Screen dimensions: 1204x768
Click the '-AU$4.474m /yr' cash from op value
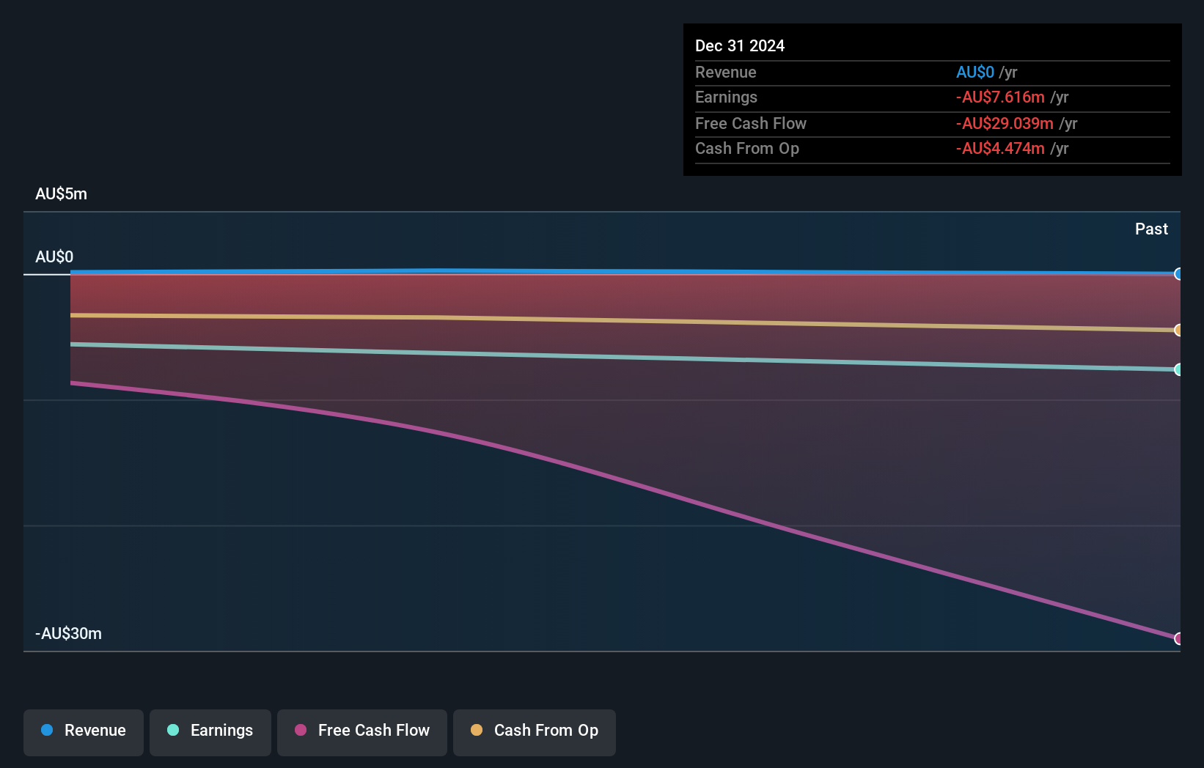[x=1013, y=148]
